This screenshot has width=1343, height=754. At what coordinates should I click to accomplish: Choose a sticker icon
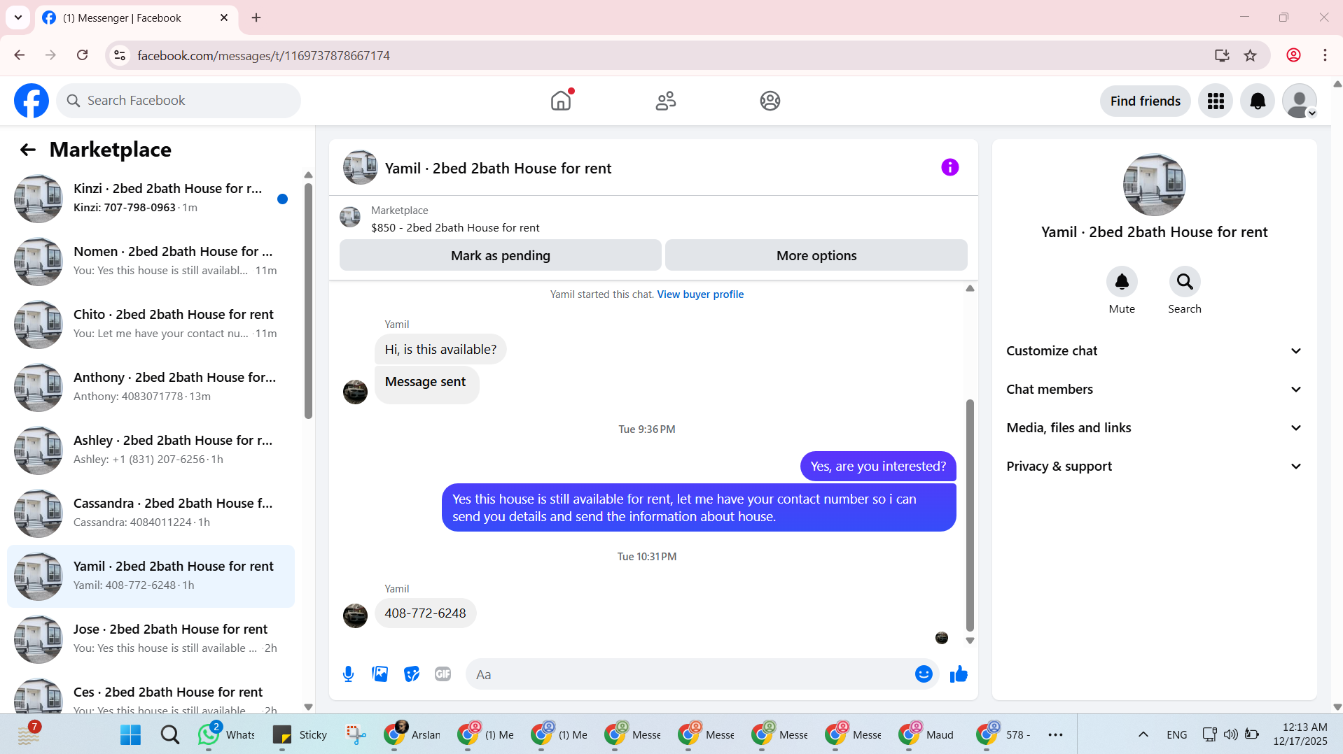point(412,674)
